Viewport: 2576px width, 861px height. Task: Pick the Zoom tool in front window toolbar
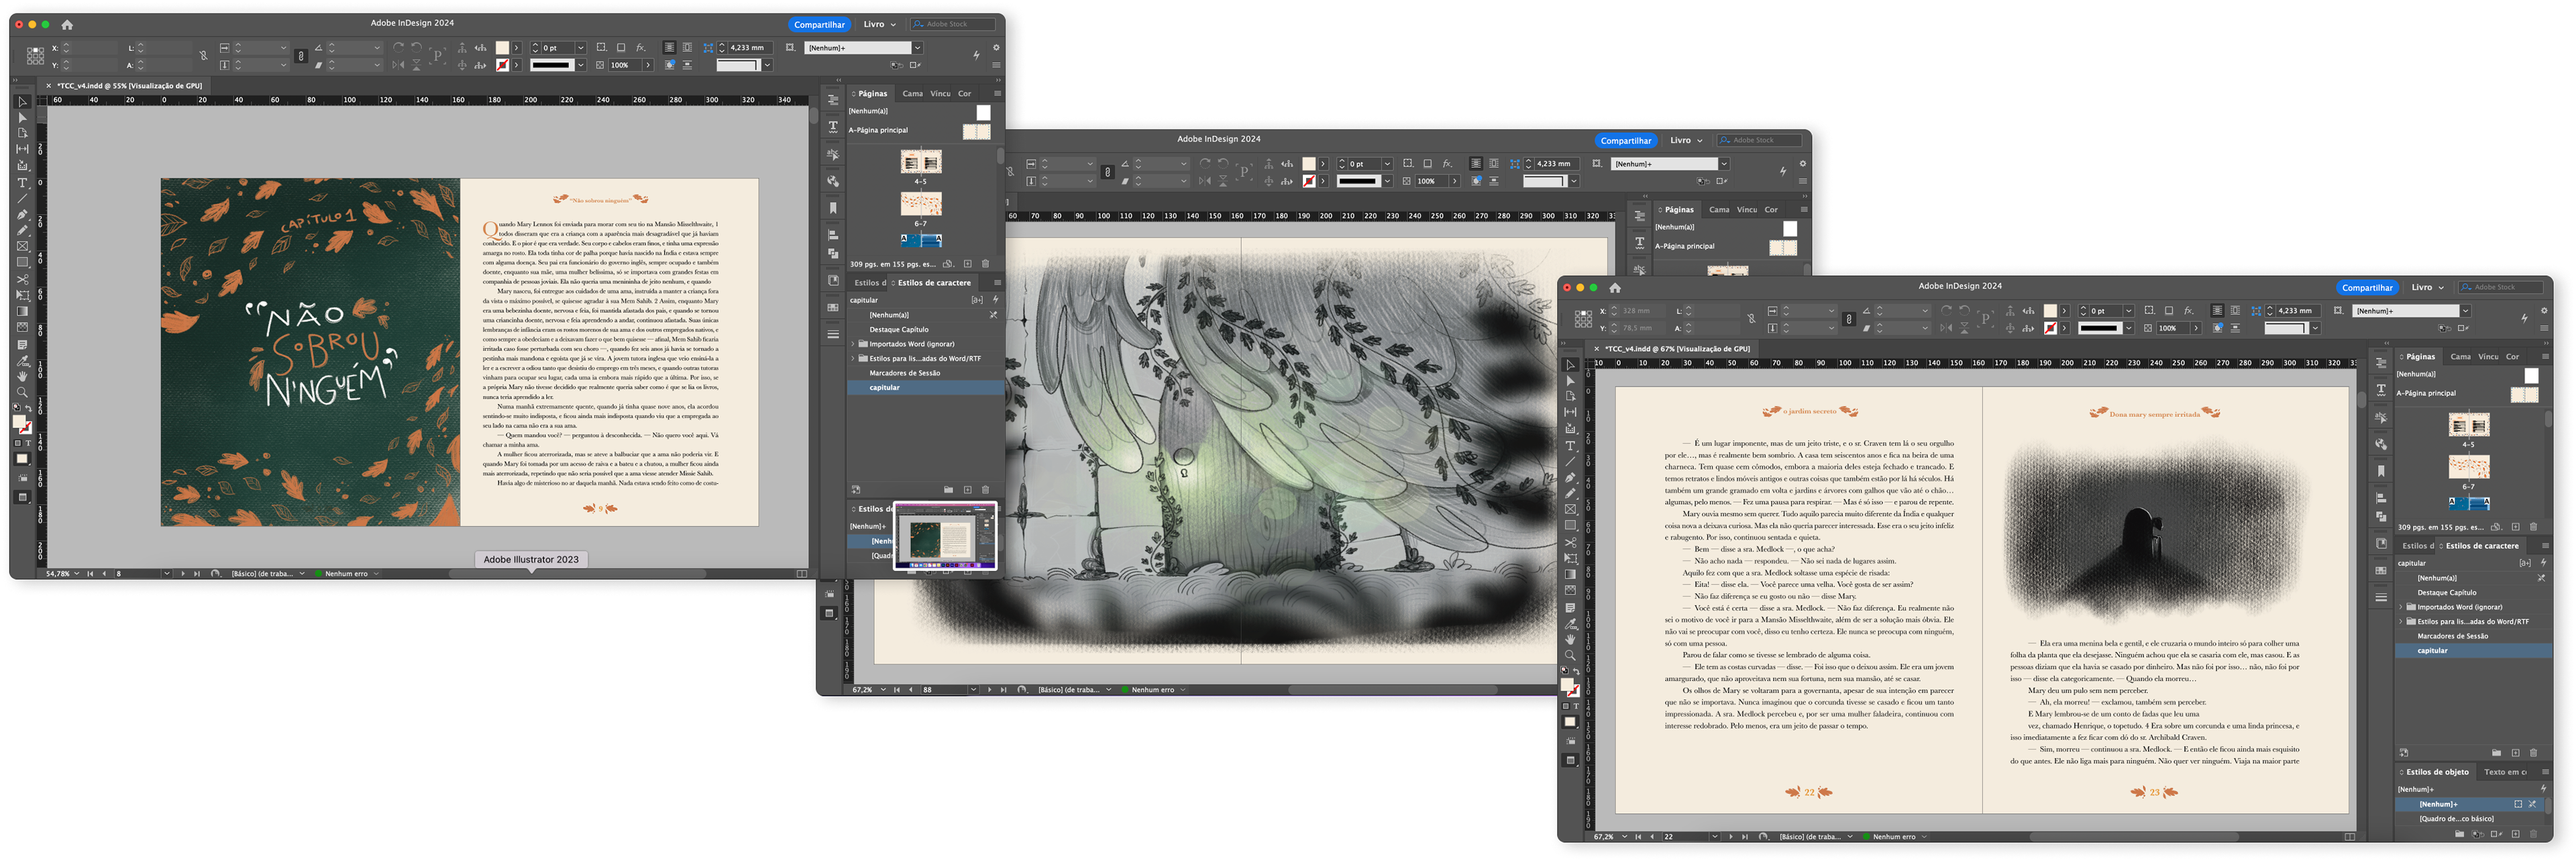point(1570,655)
